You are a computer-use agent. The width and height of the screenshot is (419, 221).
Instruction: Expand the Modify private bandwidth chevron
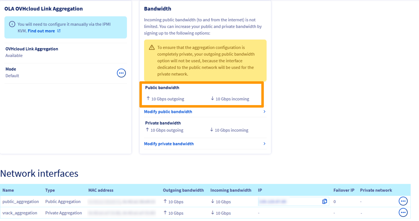(x=264, y=144)
